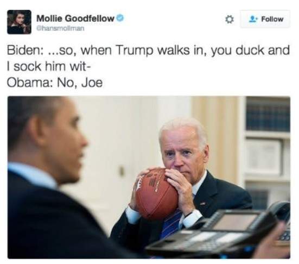299x264 pixels.
Task: Click the 'I sock him wit-' text line
Action: click(49, 66)
